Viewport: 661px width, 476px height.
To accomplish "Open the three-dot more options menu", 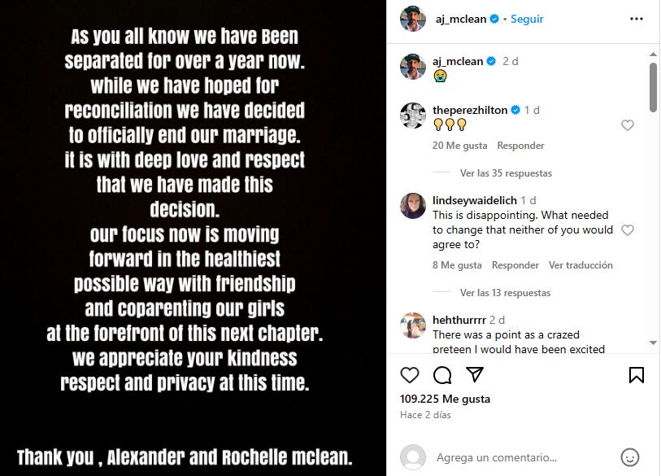I will (x=636, y=19).
